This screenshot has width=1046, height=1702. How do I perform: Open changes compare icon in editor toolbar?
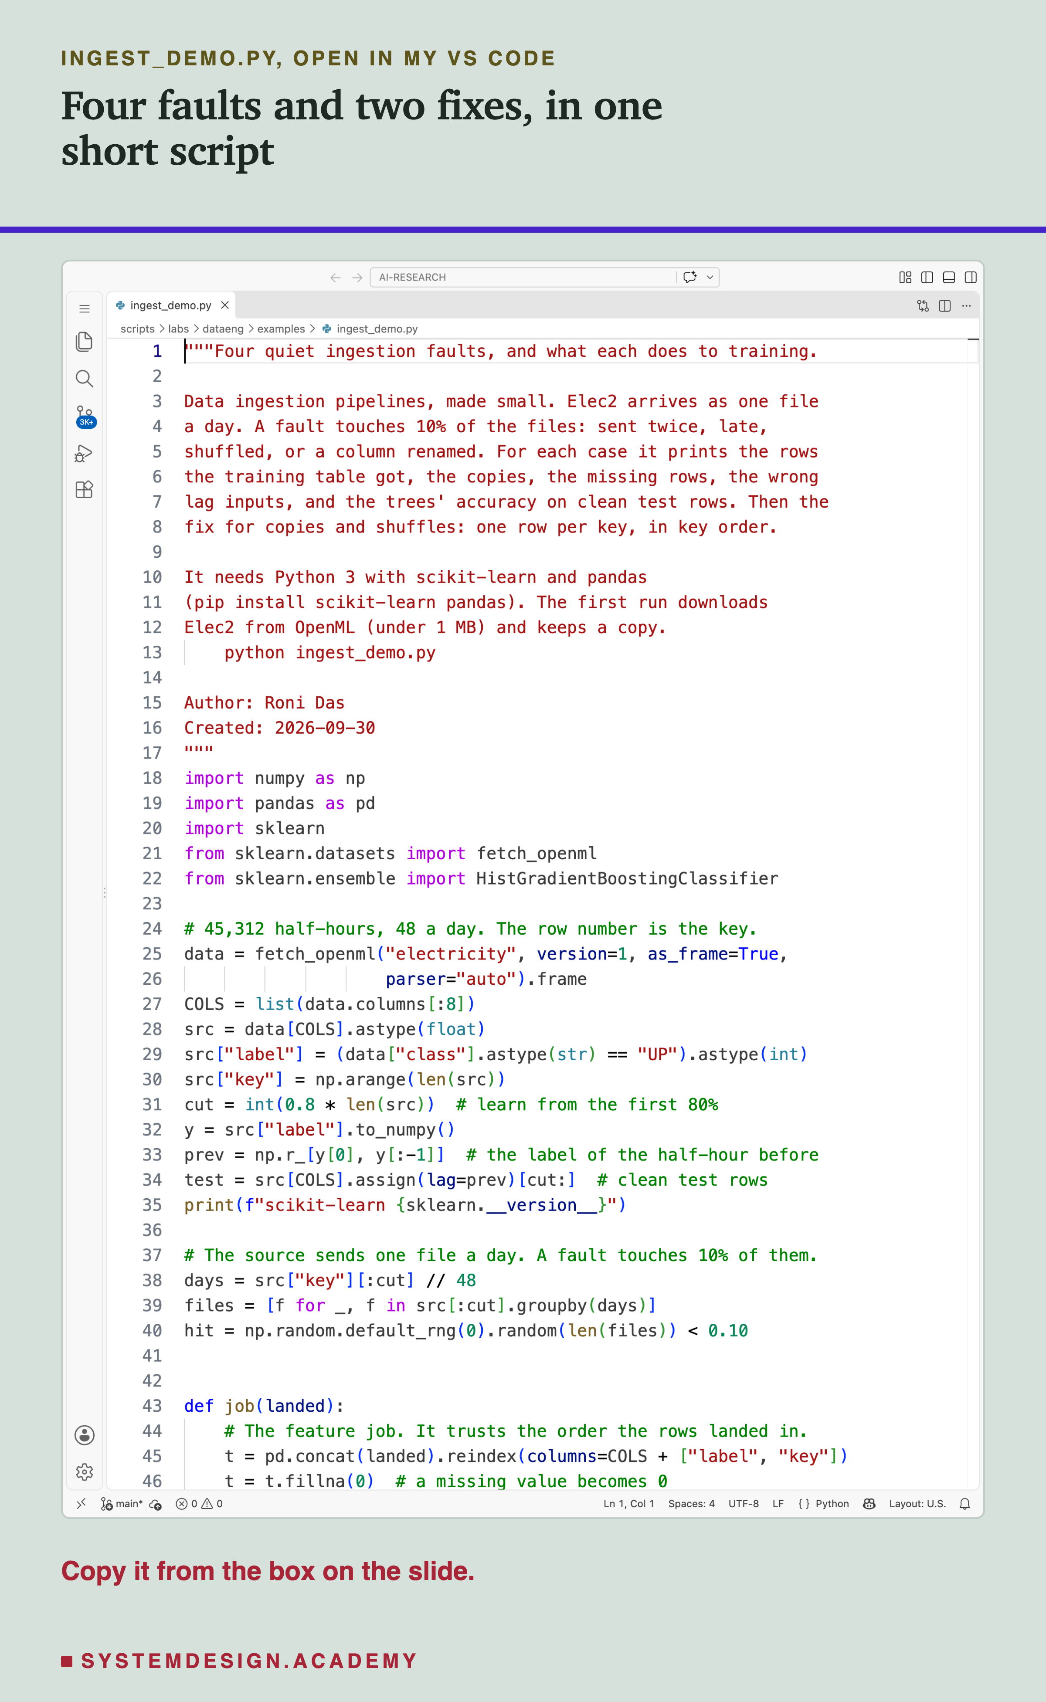(x=923, y=306)
